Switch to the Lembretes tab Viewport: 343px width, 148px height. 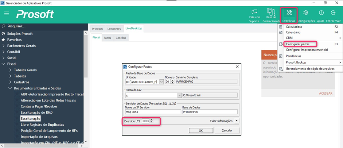114,29
